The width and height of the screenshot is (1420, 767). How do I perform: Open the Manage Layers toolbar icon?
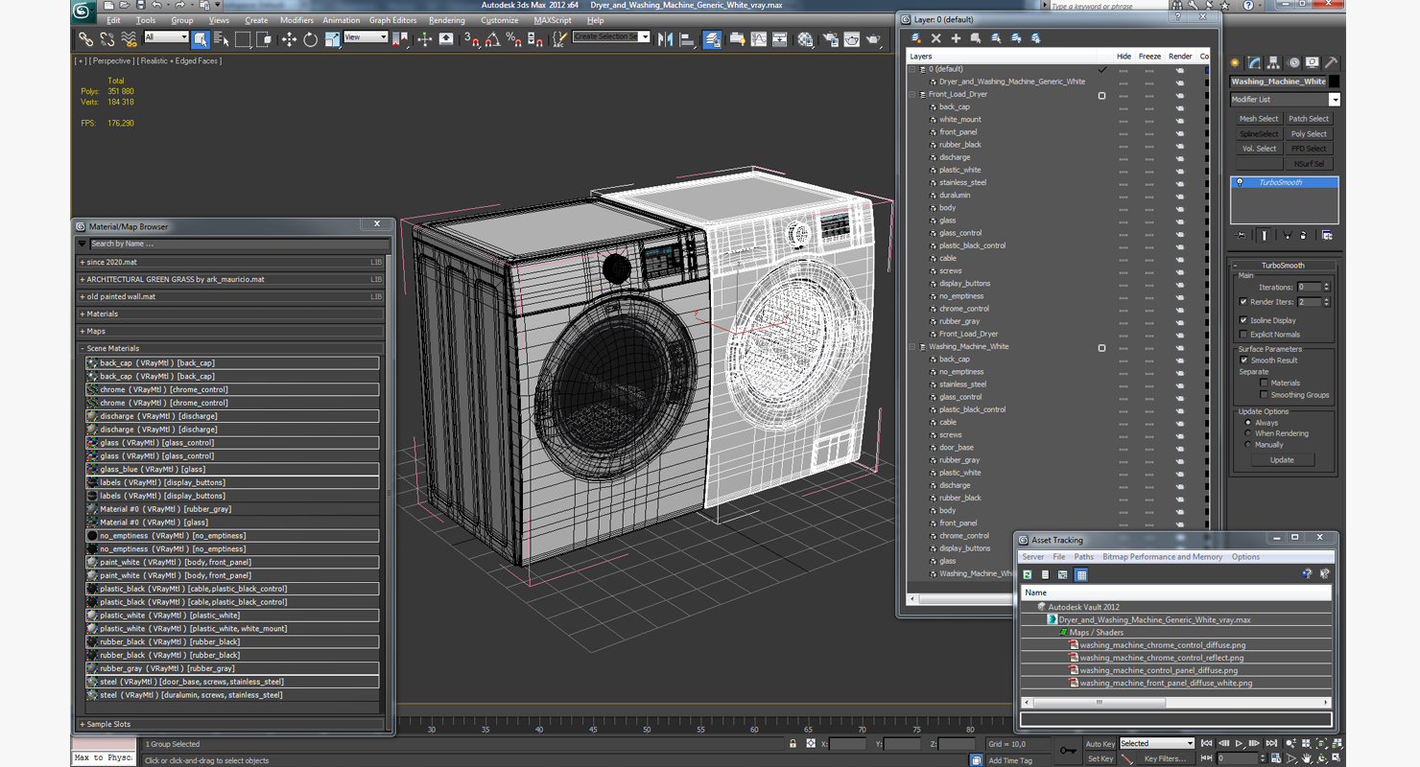pos(712,39)
